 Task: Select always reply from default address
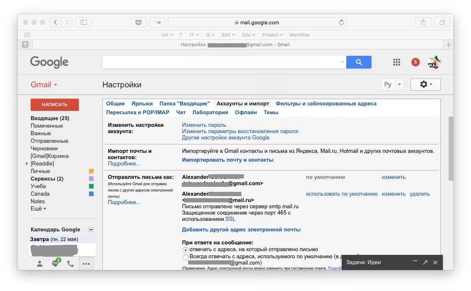(x=186, y=257)
